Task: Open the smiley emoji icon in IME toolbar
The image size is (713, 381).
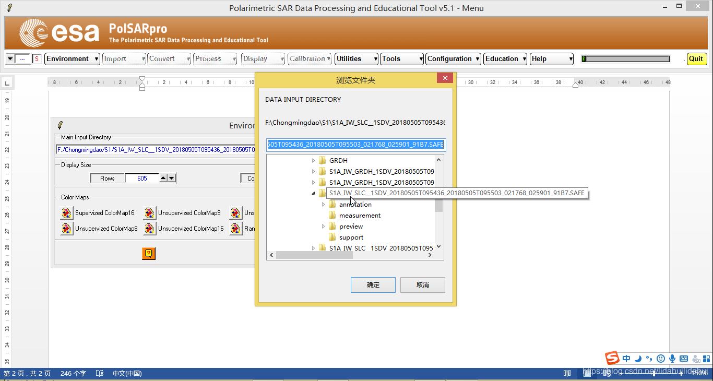Action: pyautogui.click(x=661, y=359)
